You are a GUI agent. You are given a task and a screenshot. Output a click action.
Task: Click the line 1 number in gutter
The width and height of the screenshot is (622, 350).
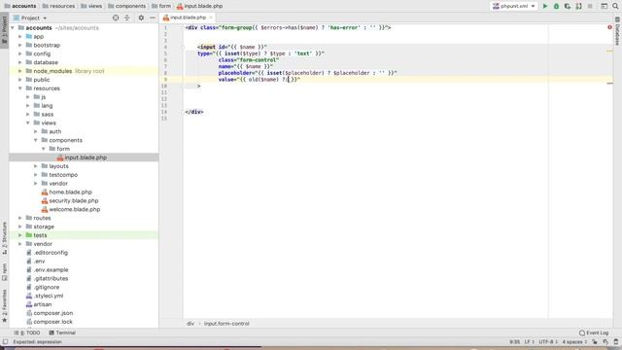(x=165, y=28)
